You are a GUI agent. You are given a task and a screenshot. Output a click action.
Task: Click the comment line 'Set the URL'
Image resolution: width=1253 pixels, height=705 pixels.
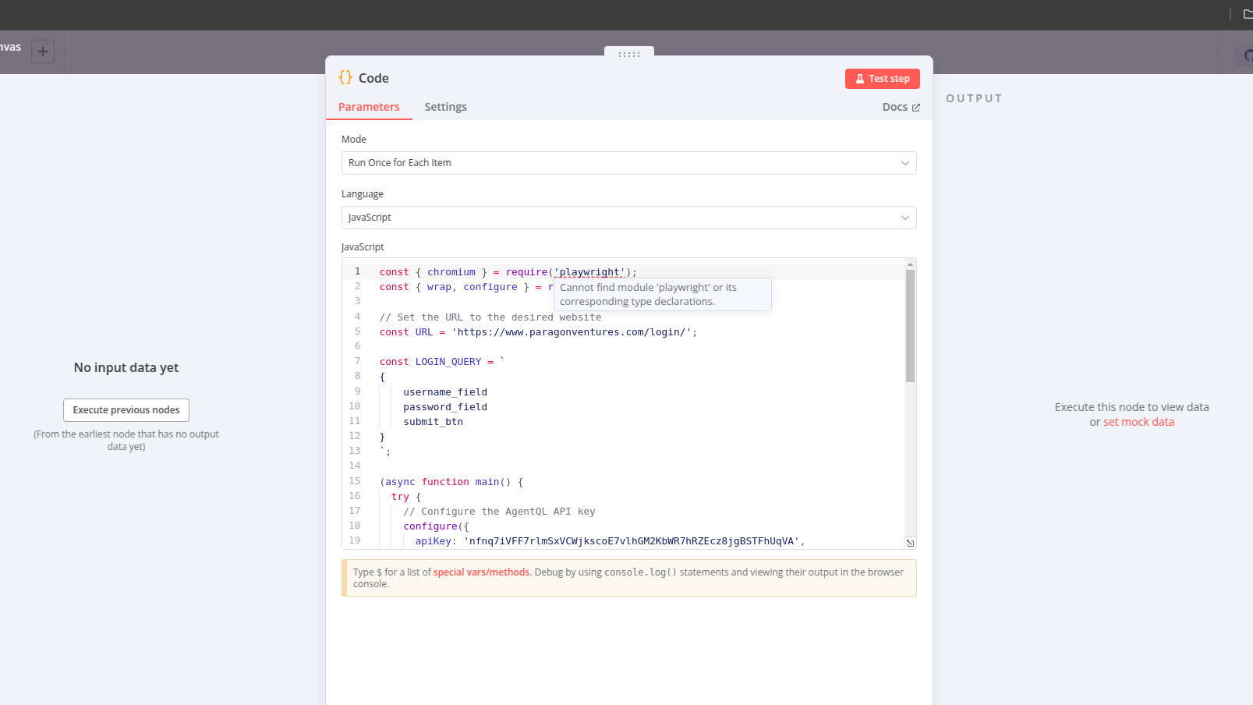[x=490, y=317]
